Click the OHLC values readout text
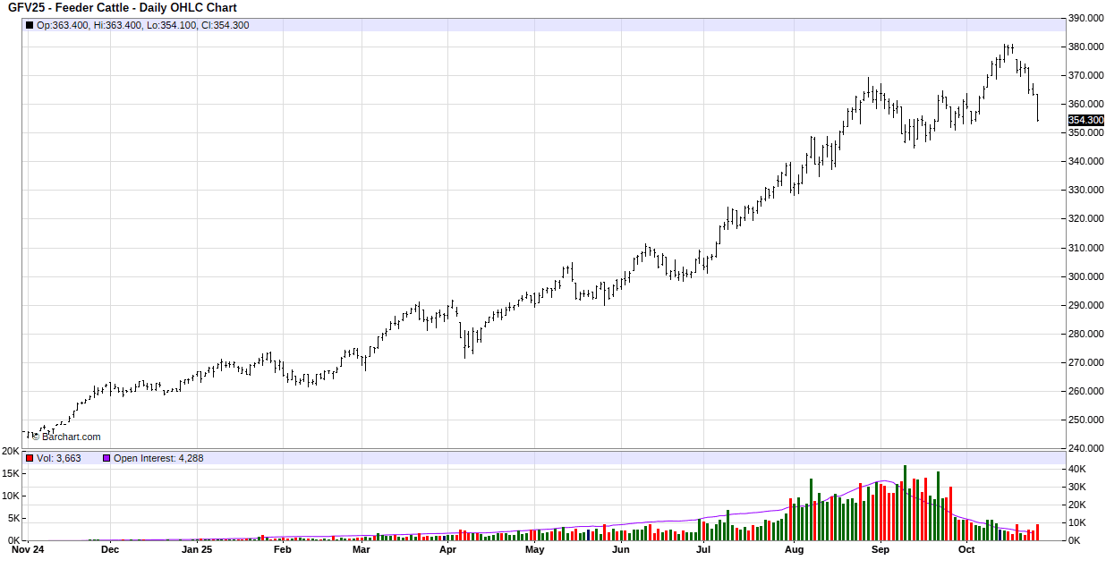This screenshot has height=577, width=1106. tap(142, 25)
